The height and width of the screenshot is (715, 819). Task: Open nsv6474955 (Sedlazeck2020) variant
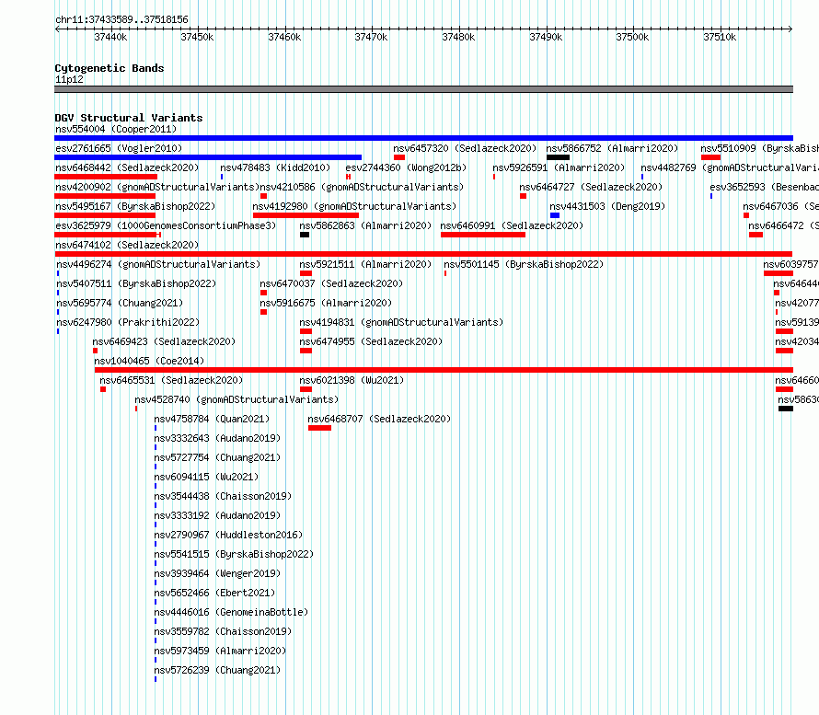(371, 341)
